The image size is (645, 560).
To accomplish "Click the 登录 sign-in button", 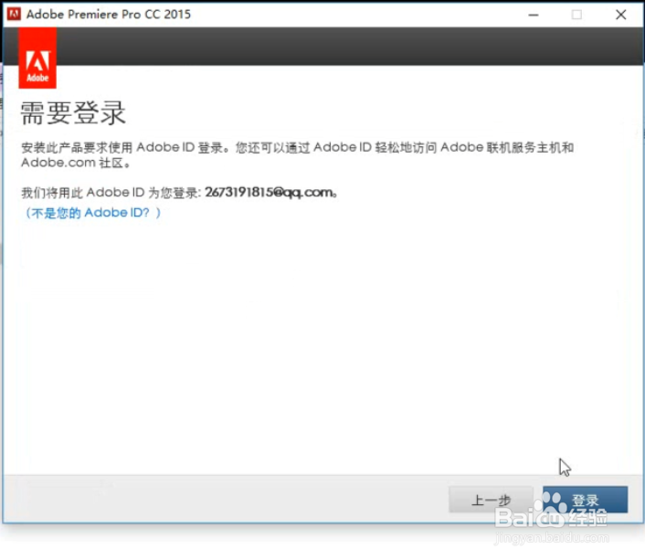I will pos(585,500).
